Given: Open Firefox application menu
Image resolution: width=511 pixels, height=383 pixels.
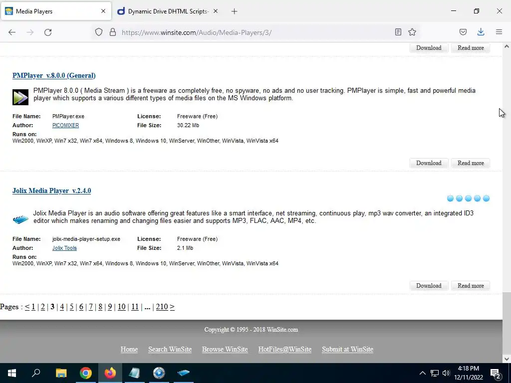Looking at the screenshot, I should [499, 32].
